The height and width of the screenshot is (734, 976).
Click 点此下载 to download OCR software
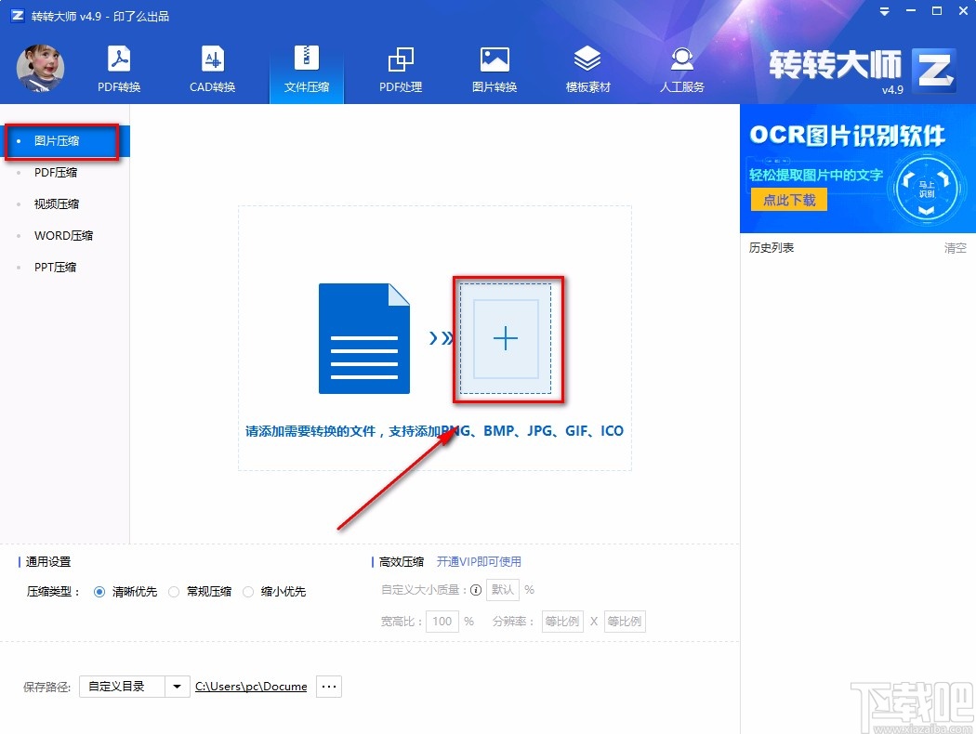point(787,200)
